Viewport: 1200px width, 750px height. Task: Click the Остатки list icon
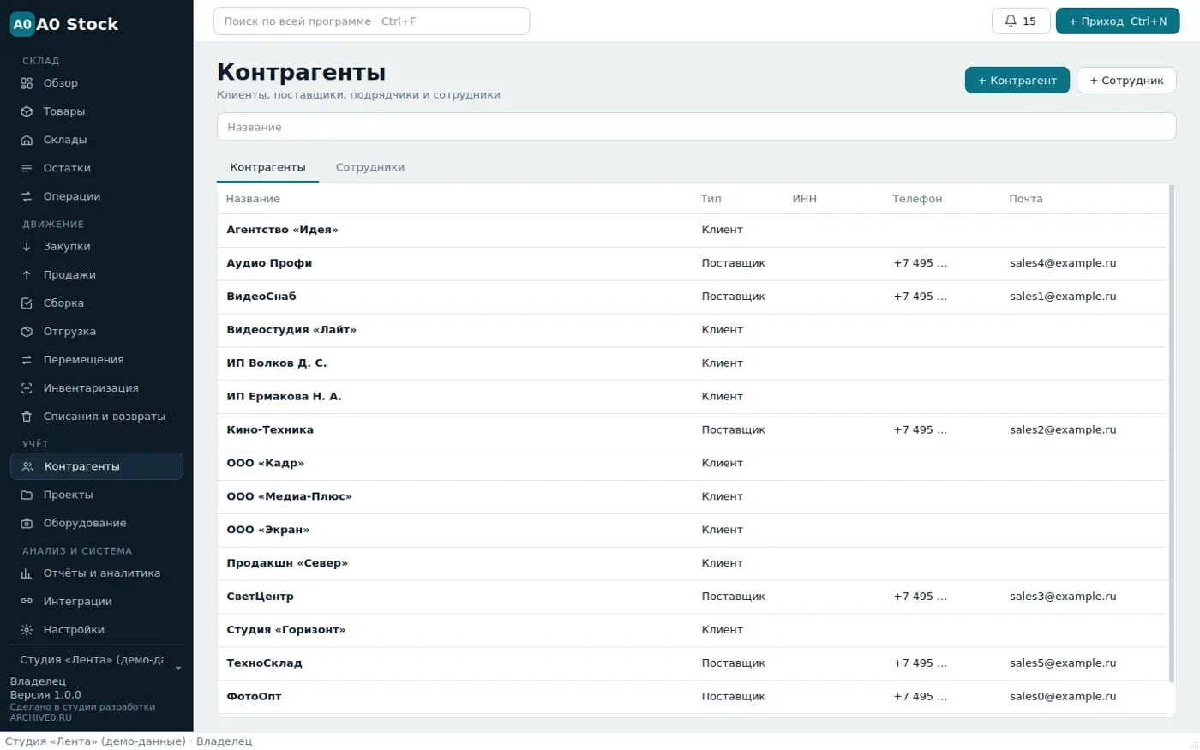click(x=27, y=168)
